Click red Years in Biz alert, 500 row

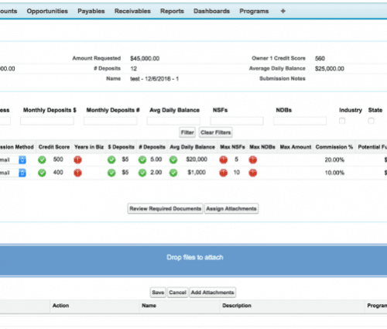77,159
